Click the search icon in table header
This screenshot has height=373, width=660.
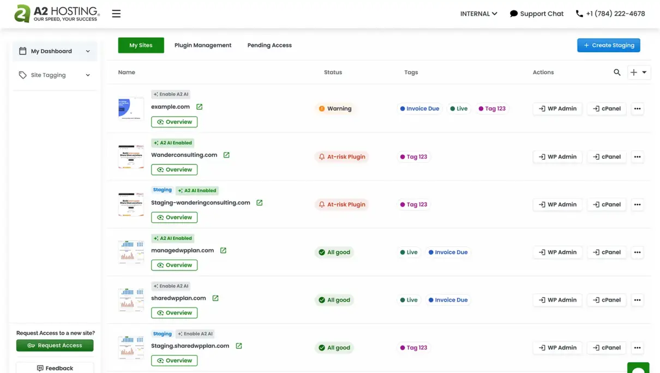pyautogui.click(x=617, y=72)
